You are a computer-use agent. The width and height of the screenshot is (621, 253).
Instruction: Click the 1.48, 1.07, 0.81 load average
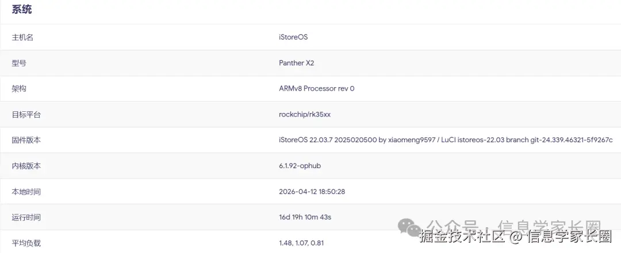click(x=301, y=243)
